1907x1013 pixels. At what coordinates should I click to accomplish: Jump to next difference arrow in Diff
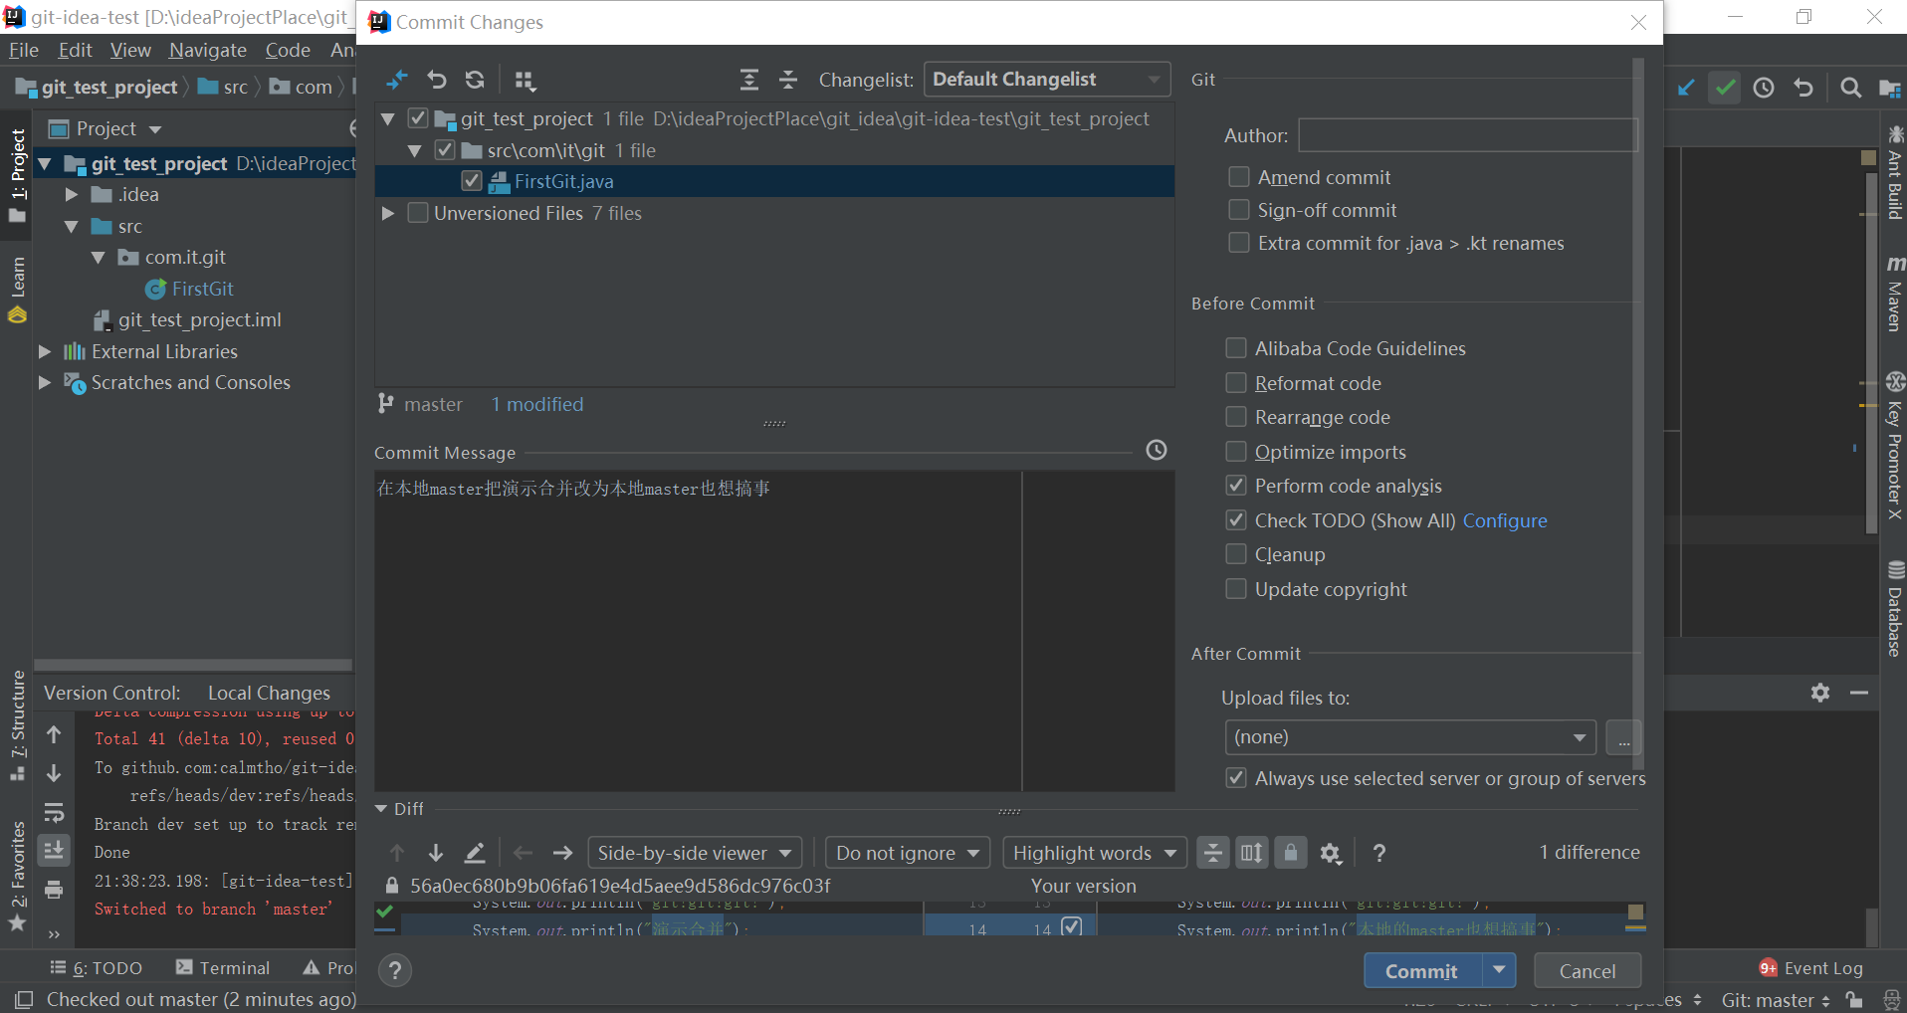click(x=436, y=853)
